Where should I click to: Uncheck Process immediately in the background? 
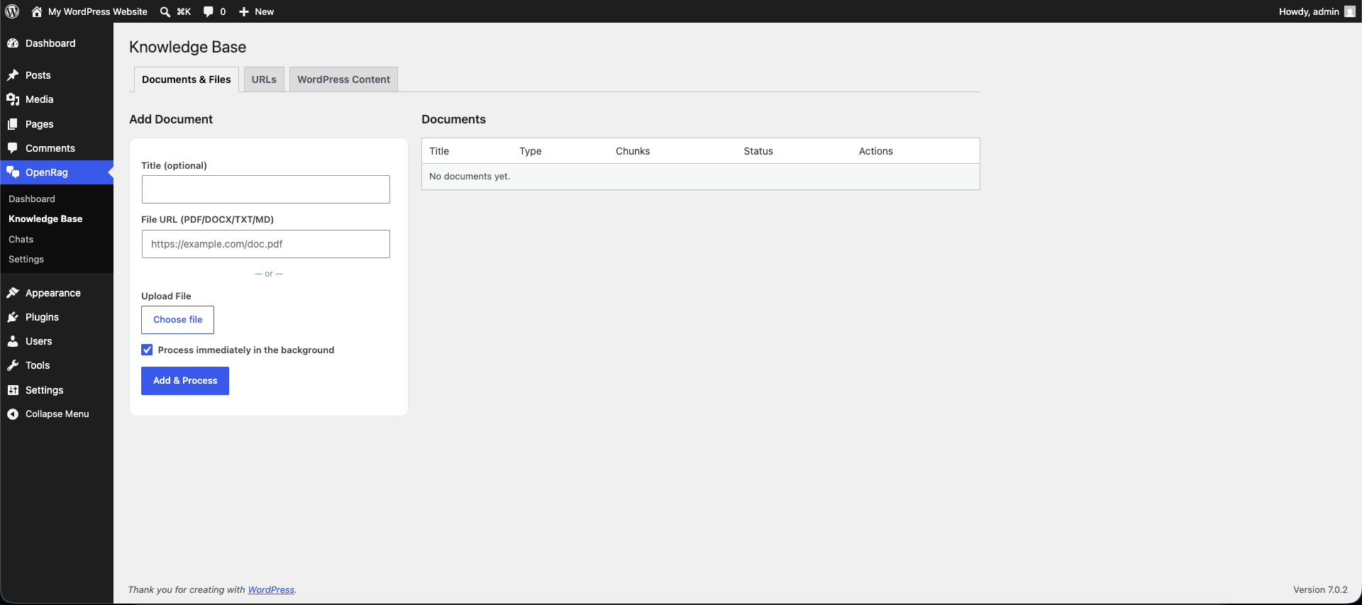[x=147, y=350]
